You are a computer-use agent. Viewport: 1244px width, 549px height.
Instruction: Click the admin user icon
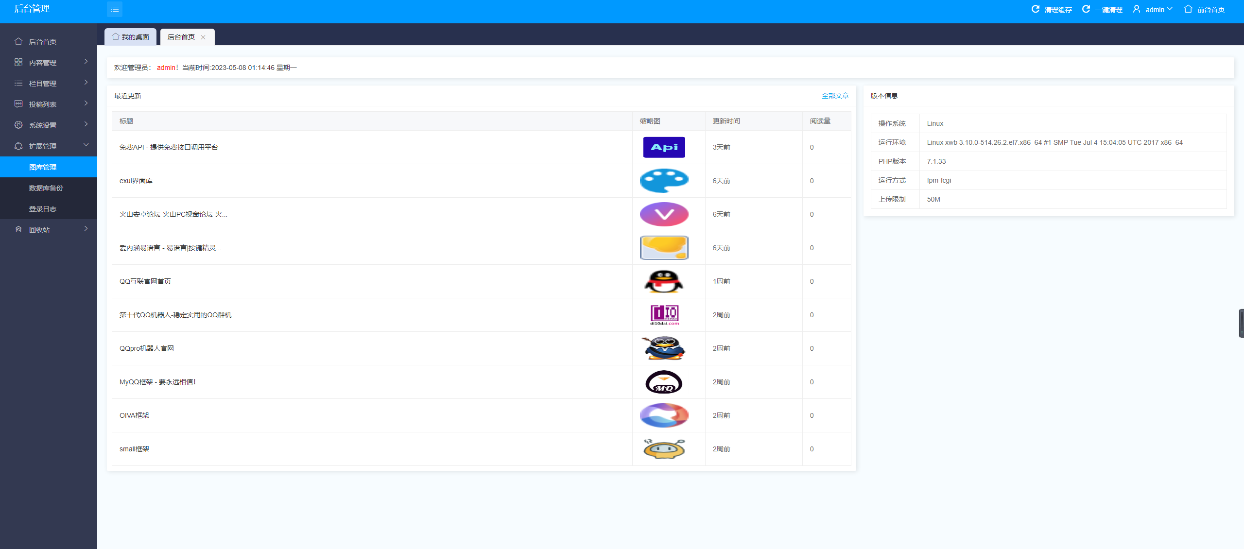click(1137, 9)
